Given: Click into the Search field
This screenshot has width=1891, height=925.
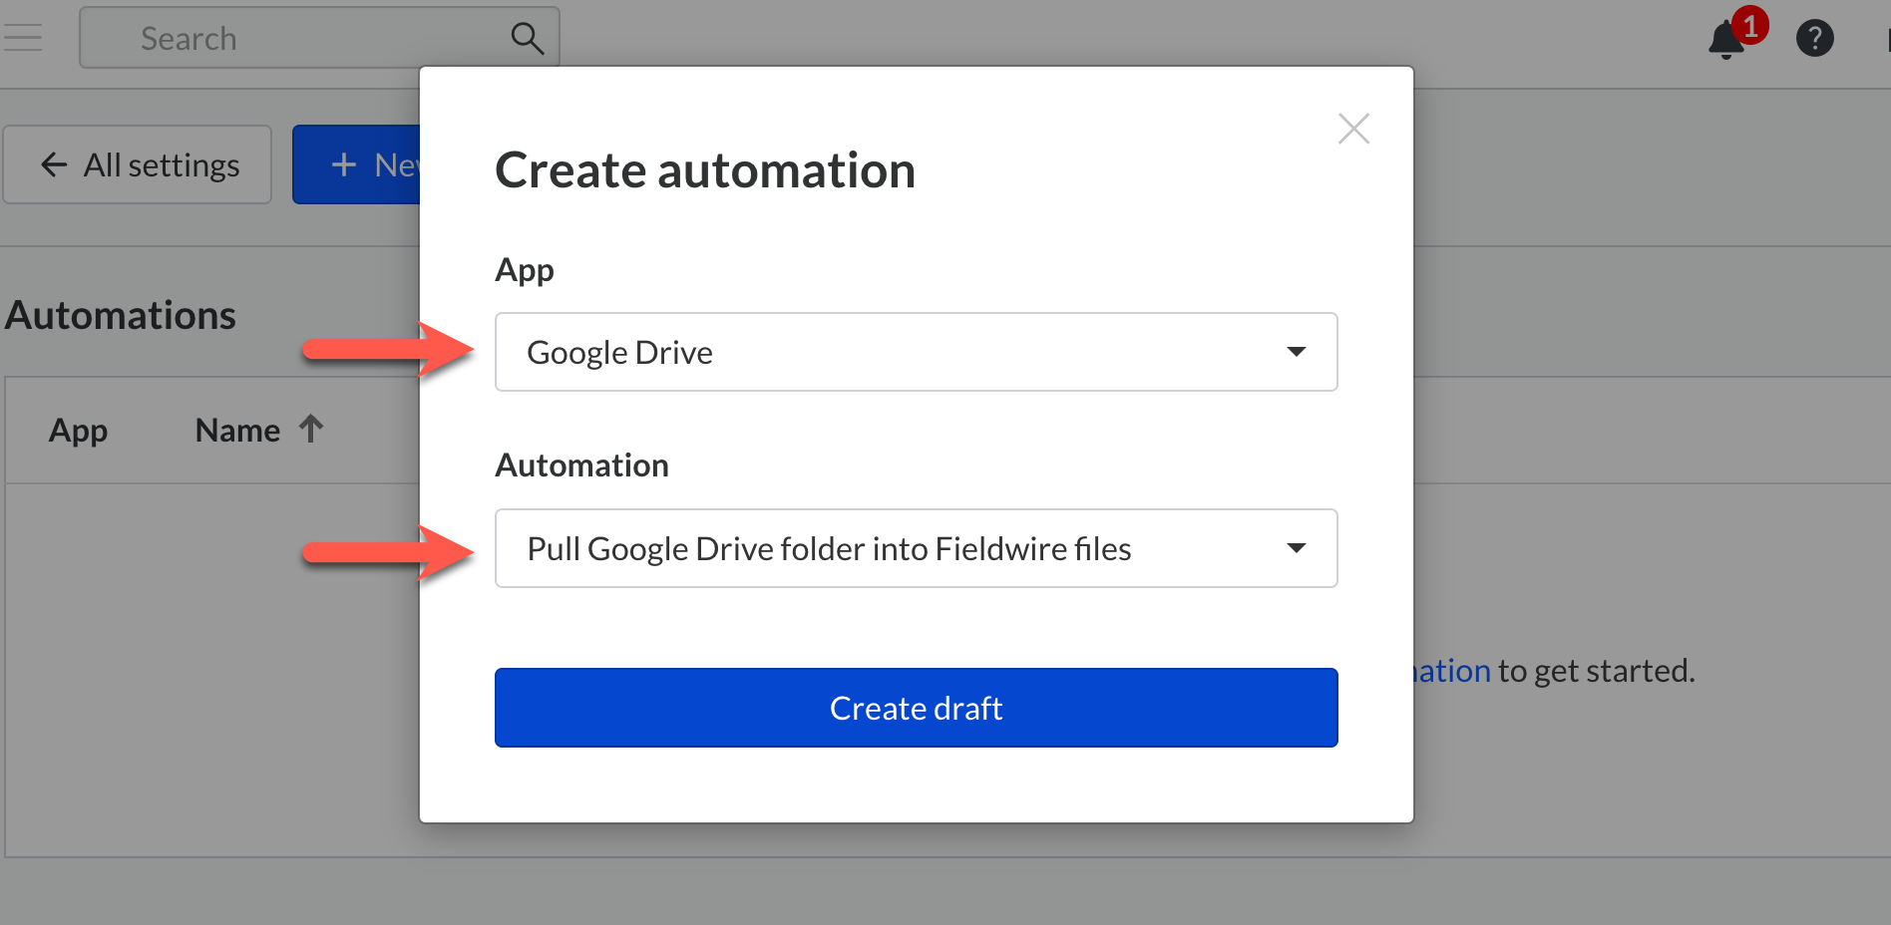Looking at the screenshot, I should [x=319, y=38].
